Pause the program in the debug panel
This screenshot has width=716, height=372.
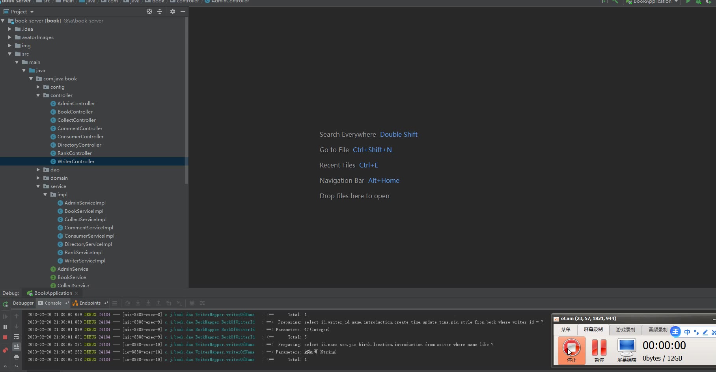5,327
